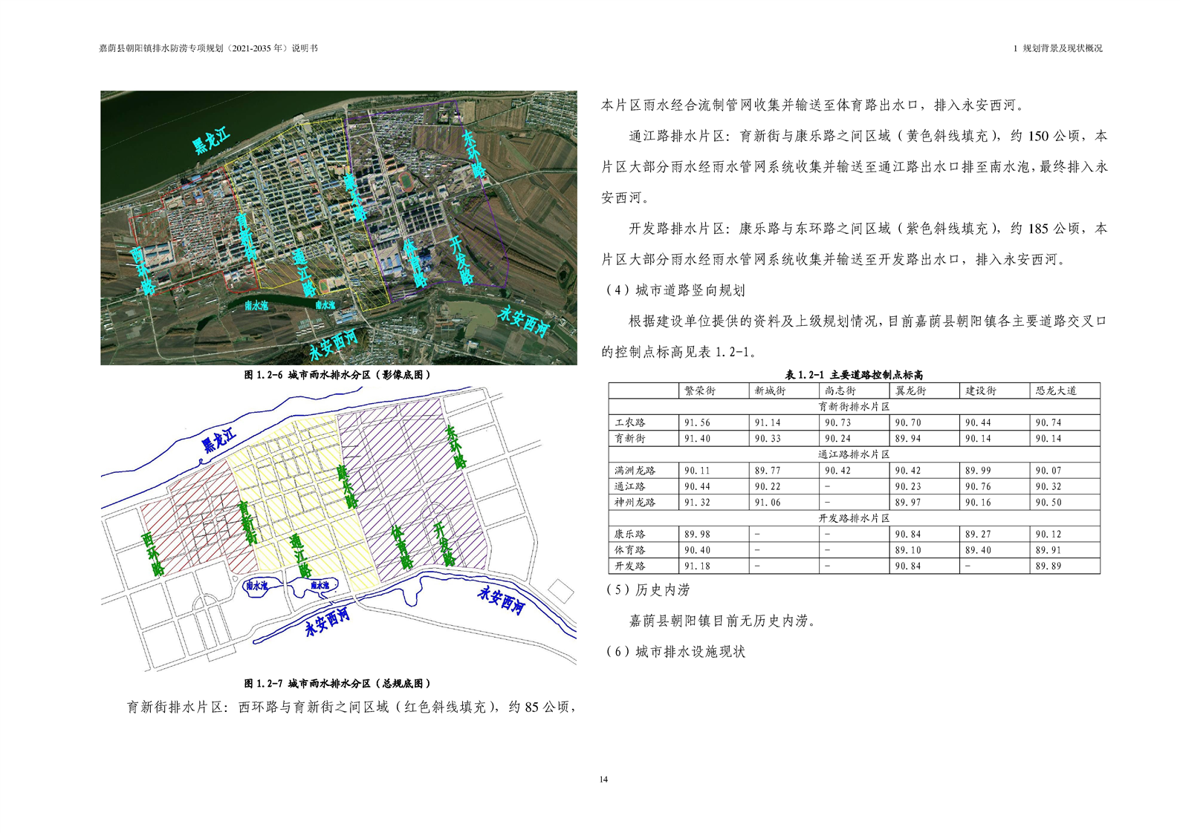
Task: Click the column header '恐龙大道'
Action: click(x=1056, y=391)
